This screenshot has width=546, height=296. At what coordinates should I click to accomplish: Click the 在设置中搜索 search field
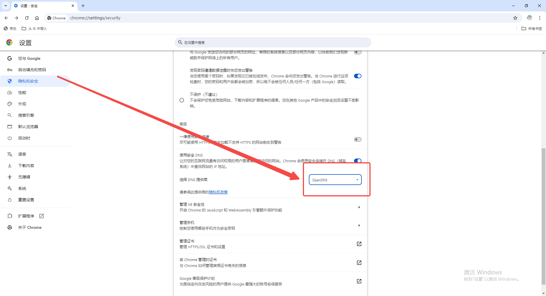pyautogui.click(x=273, y=42)
